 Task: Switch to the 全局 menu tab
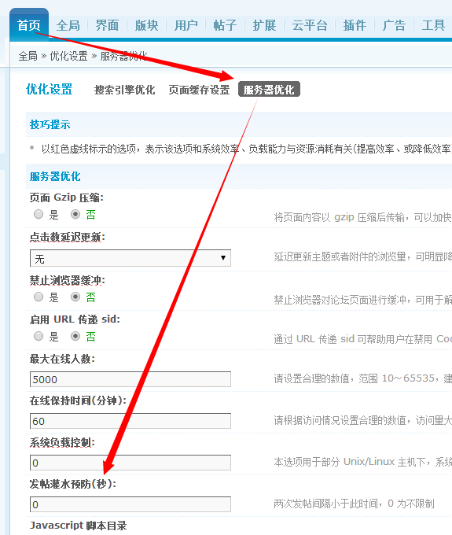pyautogui.click(x=68, y=25)
